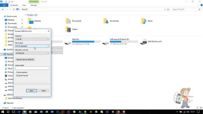Open the Desktop folder in Folders section

pos(34,21)
